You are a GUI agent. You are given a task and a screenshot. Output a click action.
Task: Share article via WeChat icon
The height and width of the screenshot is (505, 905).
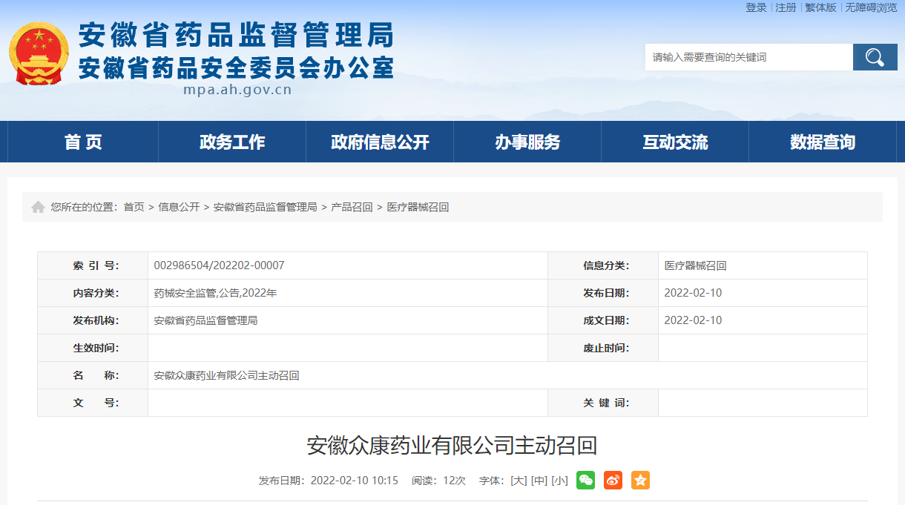pyautogui.click(x=586, y=481)
